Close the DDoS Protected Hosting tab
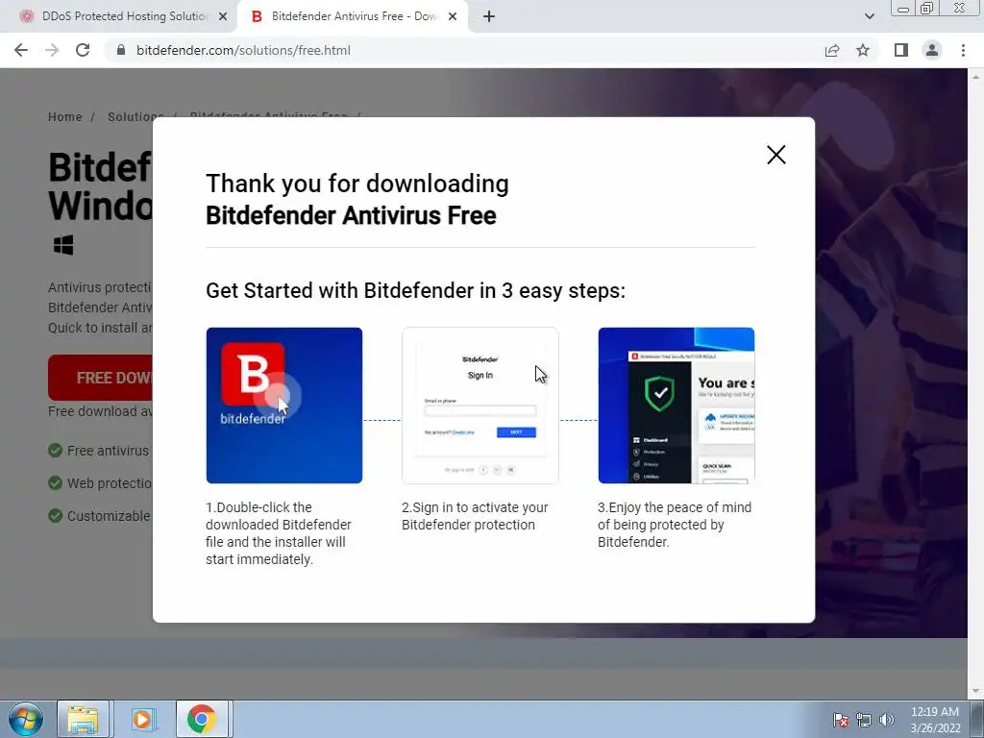The image size is (984, 738). (x=223, y=16)
